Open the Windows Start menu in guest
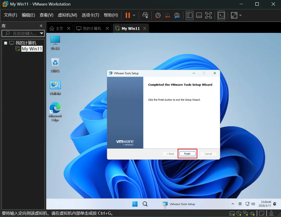Viewport: 281px width, 217px height. 135,204
